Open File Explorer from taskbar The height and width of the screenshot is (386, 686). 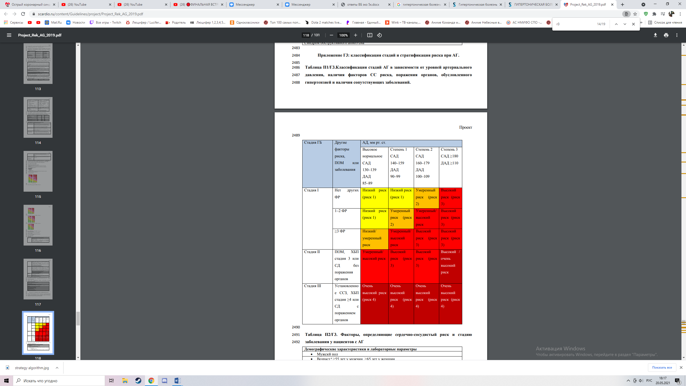click(125, 381)
